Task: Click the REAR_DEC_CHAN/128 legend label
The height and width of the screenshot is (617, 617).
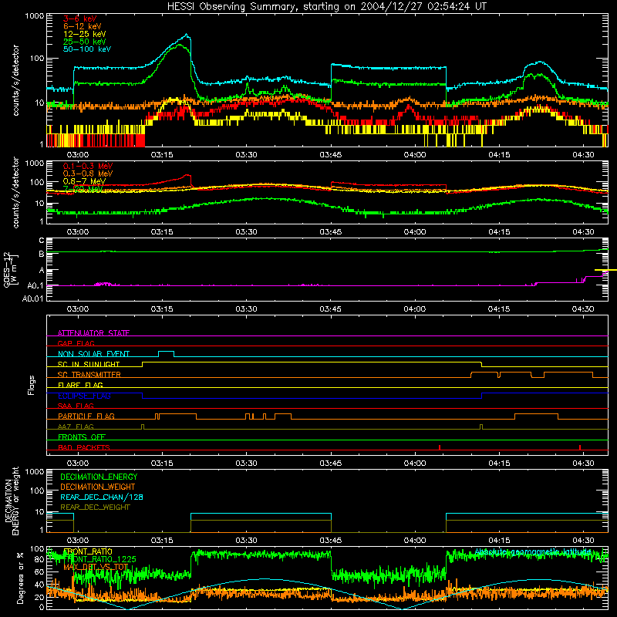Action: click(102, 497)
